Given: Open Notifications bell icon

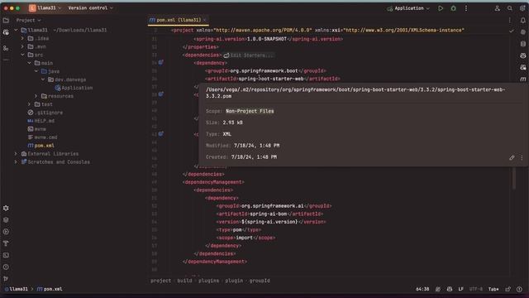Looking at the screenshot, I should coord(523,20).
